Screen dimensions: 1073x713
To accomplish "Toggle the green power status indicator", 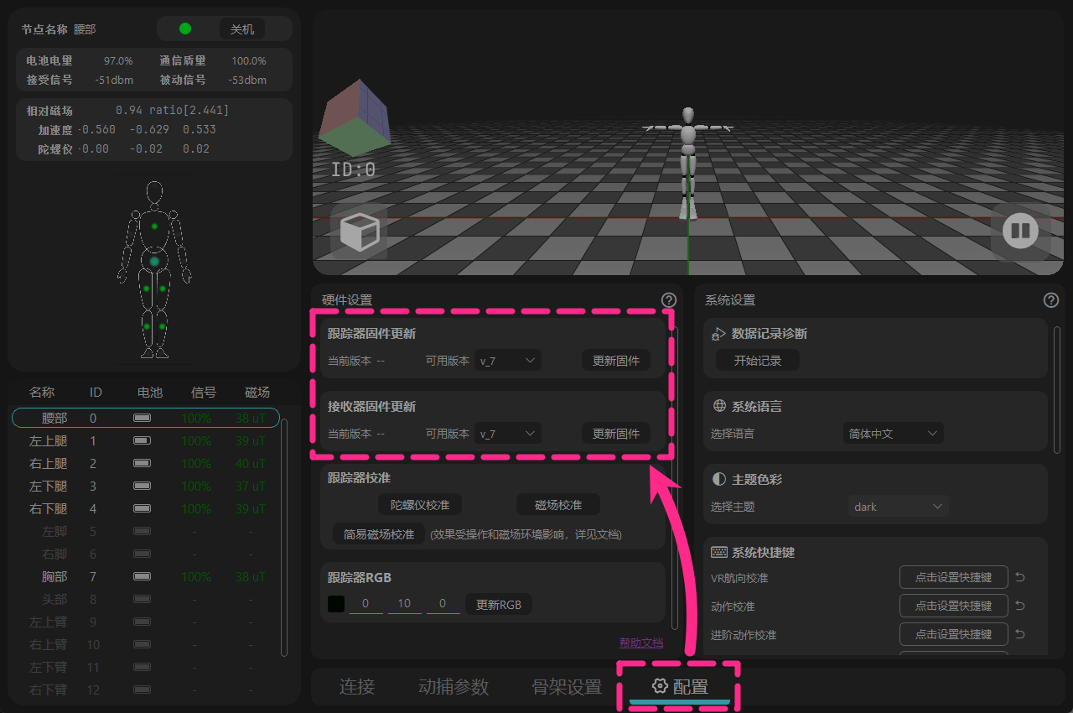I will [x=185, y=29].
